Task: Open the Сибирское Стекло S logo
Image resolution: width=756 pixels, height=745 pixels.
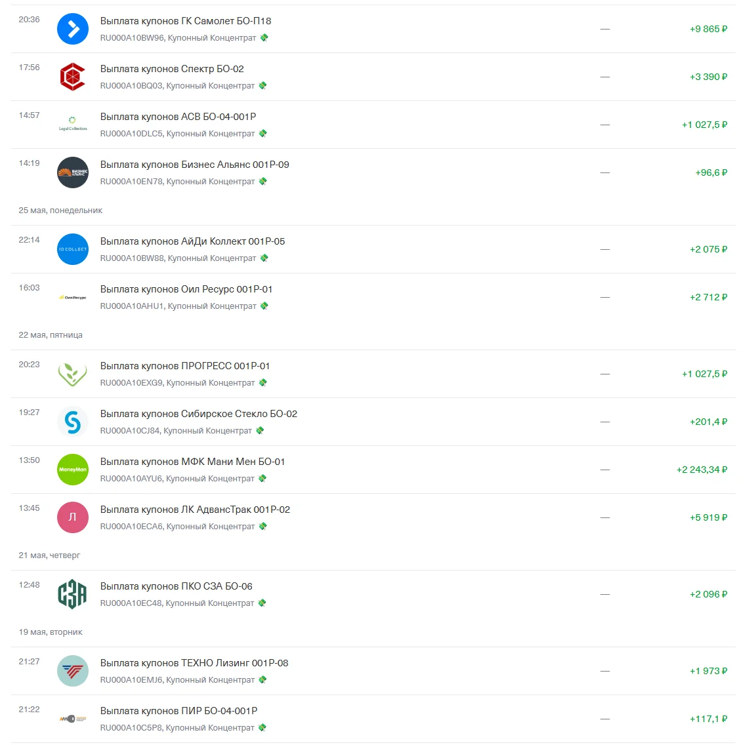Action: [x=73, y=422]
